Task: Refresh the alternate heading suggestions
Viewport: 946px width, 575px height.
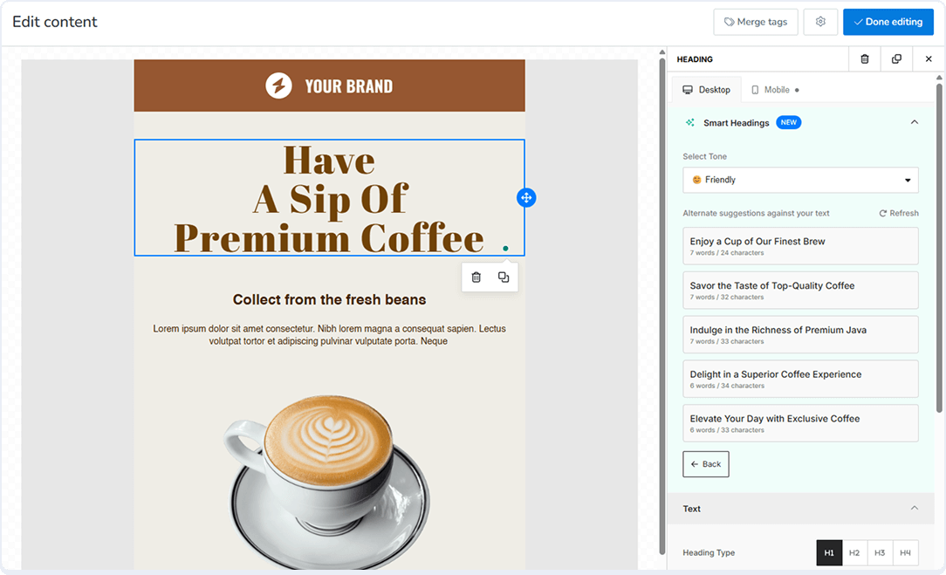Action: (898, 213)
